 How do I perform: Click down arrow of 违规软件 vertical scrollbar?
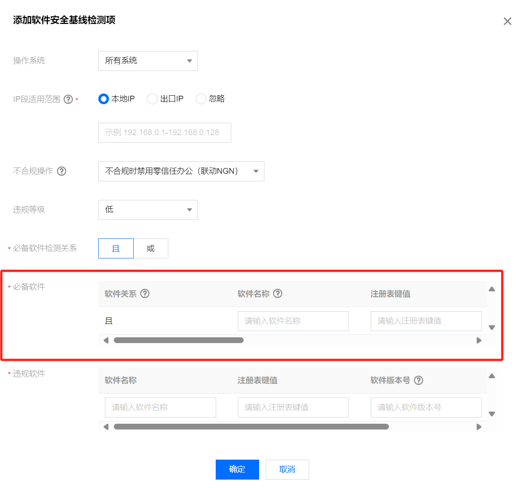click(x=492, y=414)
